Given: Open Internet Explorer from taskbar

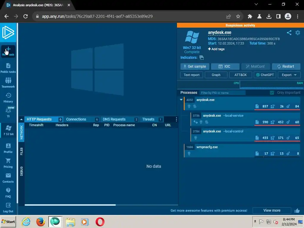Looking at the screenshot, I should tap(26, 222).
